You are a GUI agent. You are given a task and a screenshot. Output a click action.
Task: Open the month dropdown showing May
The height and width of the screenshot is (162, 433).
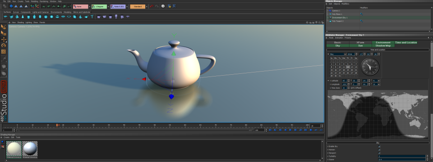click(338, 54)
